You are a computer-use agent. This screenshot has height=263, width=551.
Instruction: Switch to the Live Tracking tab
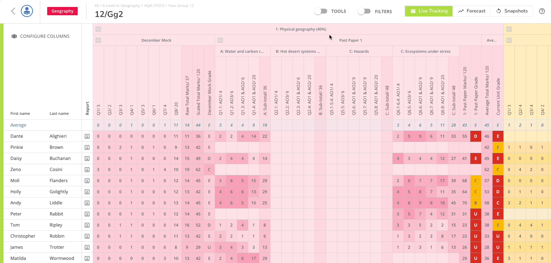[x=429, y=11]
